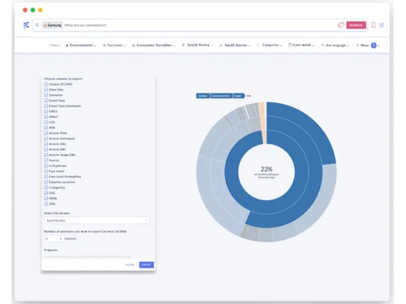Uncheck the Date time column checkbox
The height and width of the screenshot is (304, 406).
click(45, 89)
